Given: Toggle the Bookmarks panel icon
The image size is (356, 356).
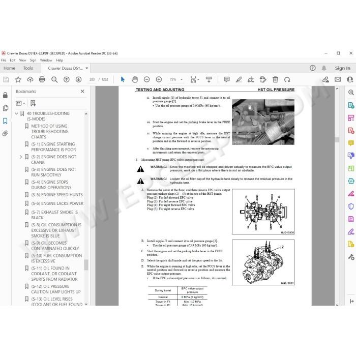Looking at the screenshot, I should (5, 121).
